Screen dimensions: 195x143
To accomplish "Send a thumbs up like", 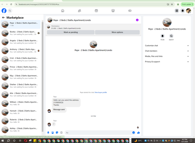I will 138,132.
